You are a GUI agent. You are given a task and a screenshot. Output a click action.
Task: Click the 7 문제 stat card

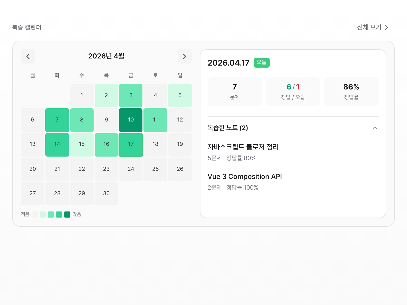click(235, 91)
